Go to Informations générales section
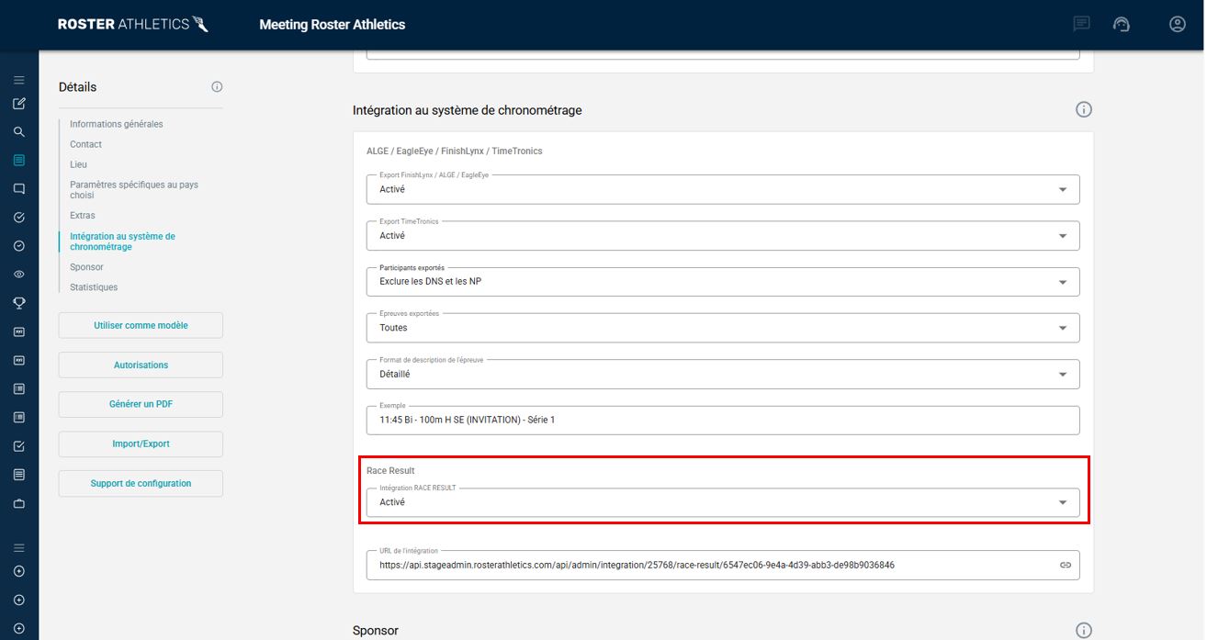 117,124
